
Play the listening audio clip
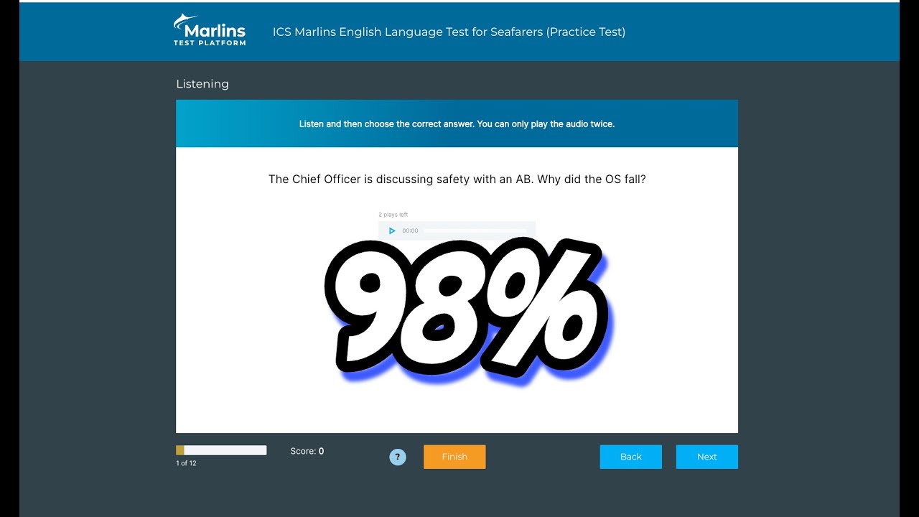pos(392,231)
